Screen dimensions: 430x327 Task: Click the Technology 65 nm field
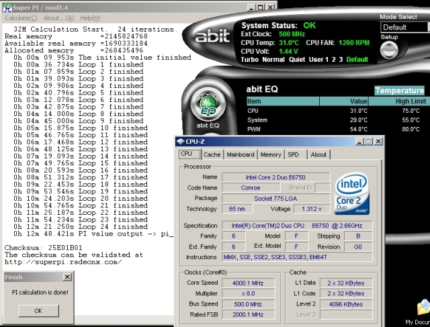point(237,209)
